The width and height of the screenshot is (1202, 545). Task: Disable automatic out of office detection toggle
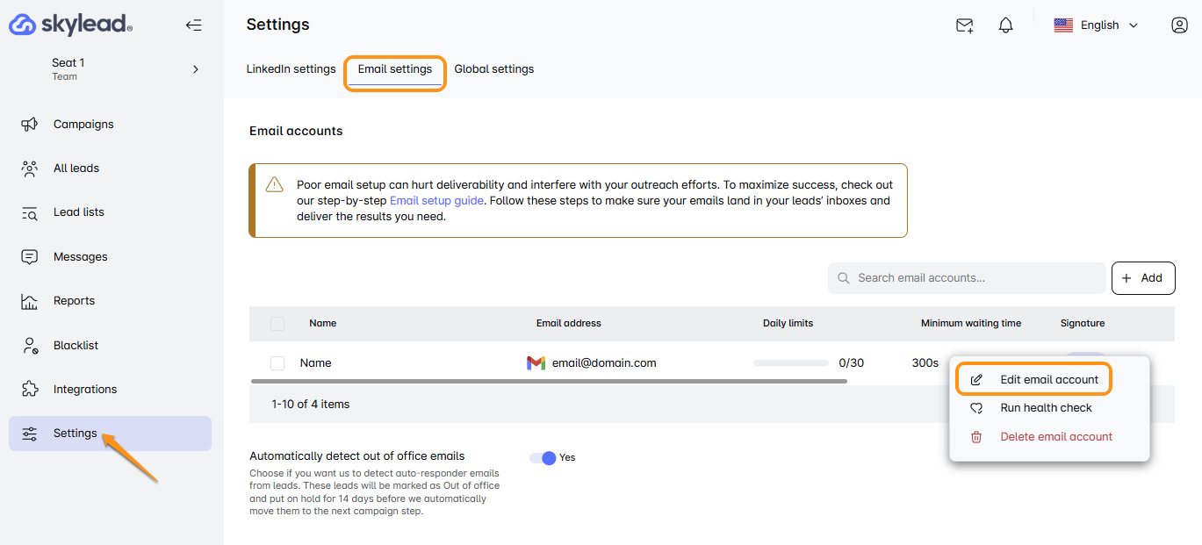543,458
